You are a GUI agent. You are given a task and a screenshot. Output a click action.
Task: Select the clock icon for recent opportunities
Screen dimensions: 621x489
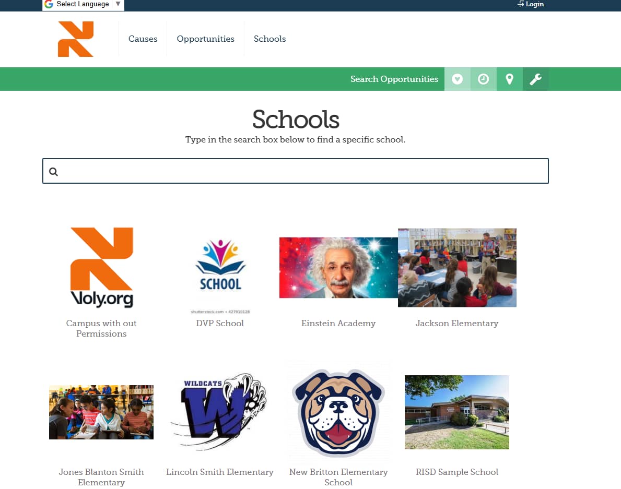click(x=484, y=79)
